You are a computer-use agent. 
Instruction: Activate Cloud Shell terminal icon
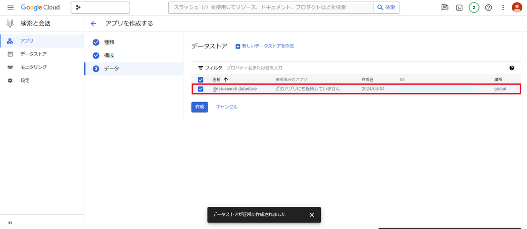click(460, 7)
